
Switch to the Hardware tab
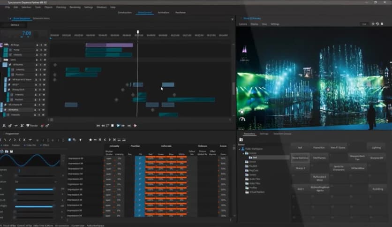click(x=181, y=13)
